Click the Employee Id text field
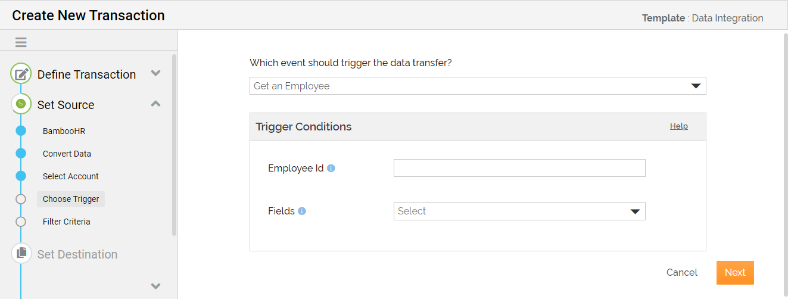This screenshot has height=299, width=788. coord(519,168)
